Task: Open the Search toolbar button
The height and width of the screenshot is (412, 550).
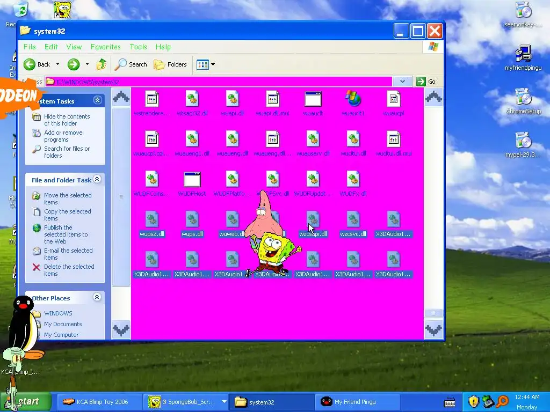Action: point(131,64)
